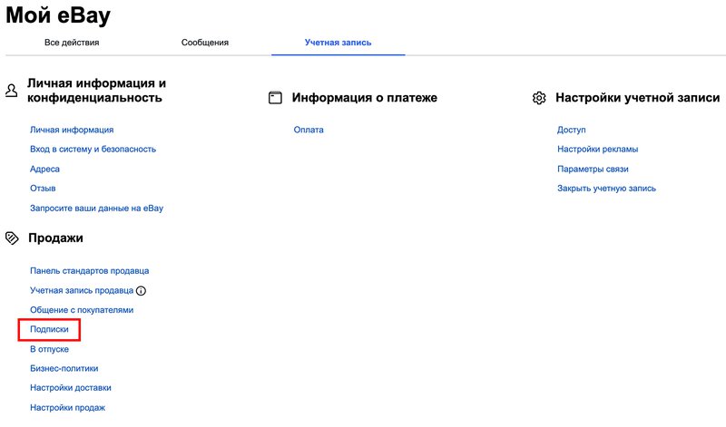Open the Личная информация link
Viewport: 726px width, 427px height.
pos(72,130)
